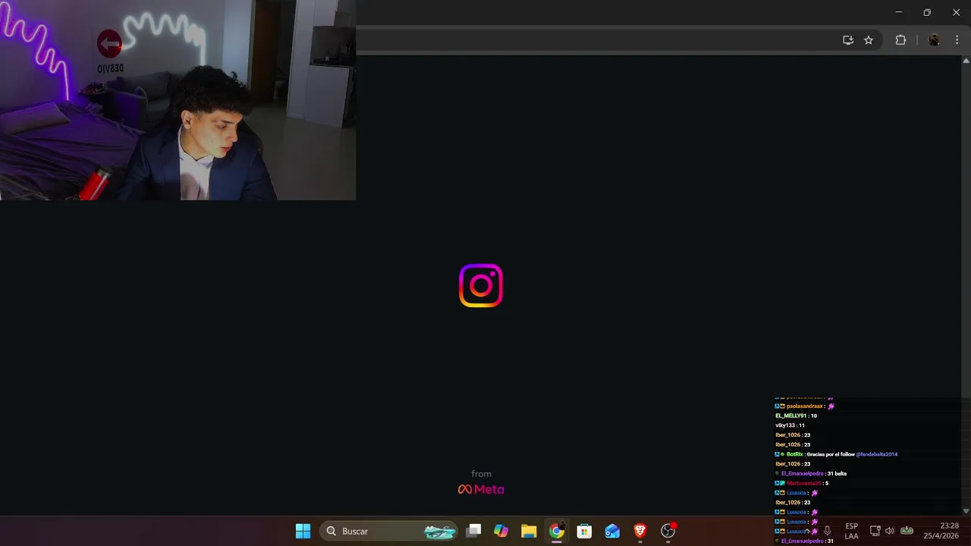The width and height of the screenshot is (971, 546).
Task: Click the webcam overlay video
Action: tap(178, 100)
